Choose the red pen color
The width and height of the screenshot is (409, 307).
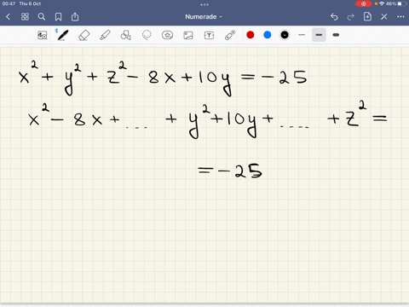point(251,35)
